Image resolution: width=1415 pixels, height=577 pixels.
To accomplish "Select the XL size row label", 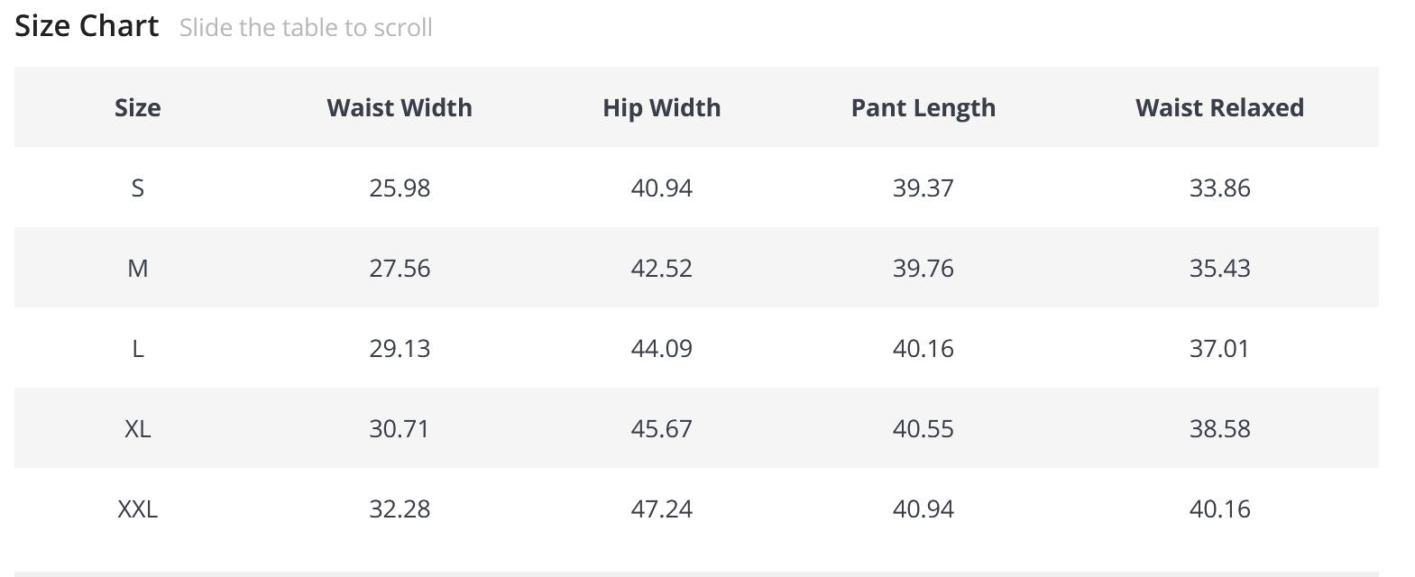I will [138, 429].
